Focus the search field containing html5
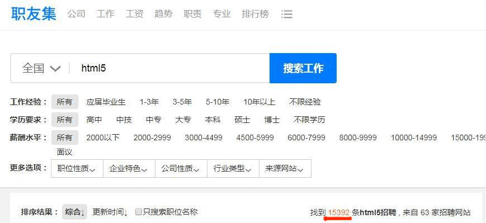 (x=169, y=68)
